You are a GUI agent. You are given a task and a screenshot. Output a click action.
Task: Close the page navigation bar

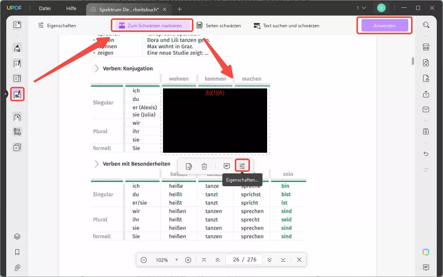299,260
